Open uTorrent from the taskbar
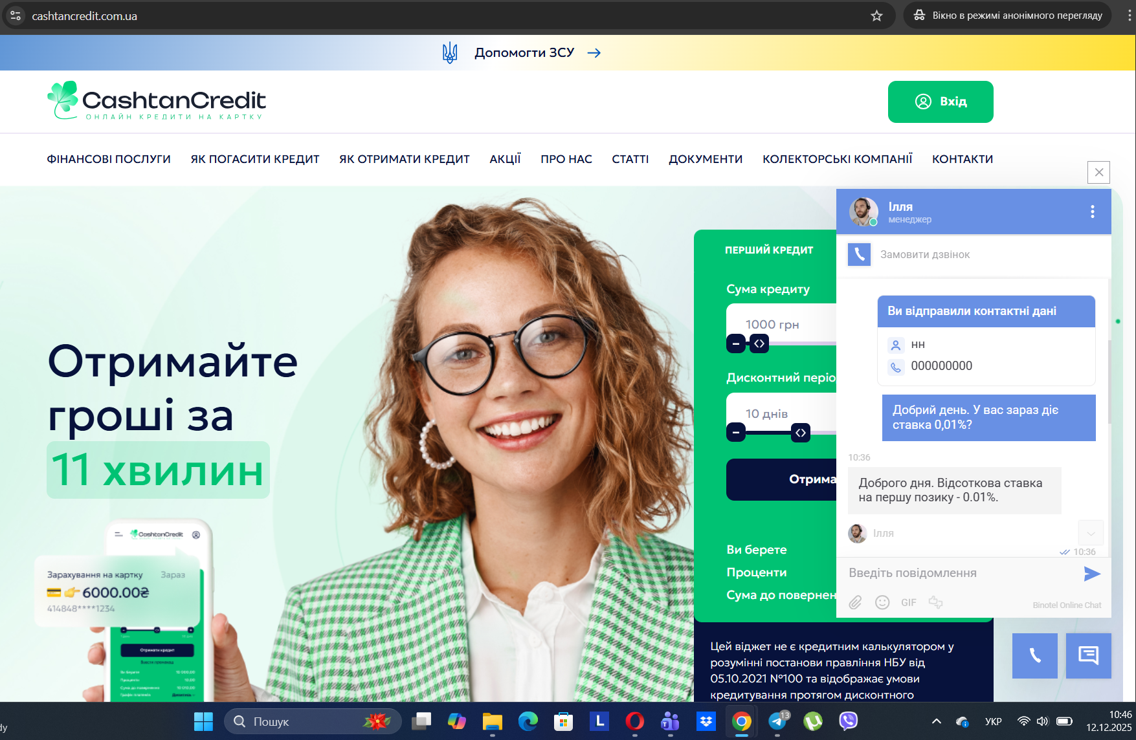 pos(813,721)
